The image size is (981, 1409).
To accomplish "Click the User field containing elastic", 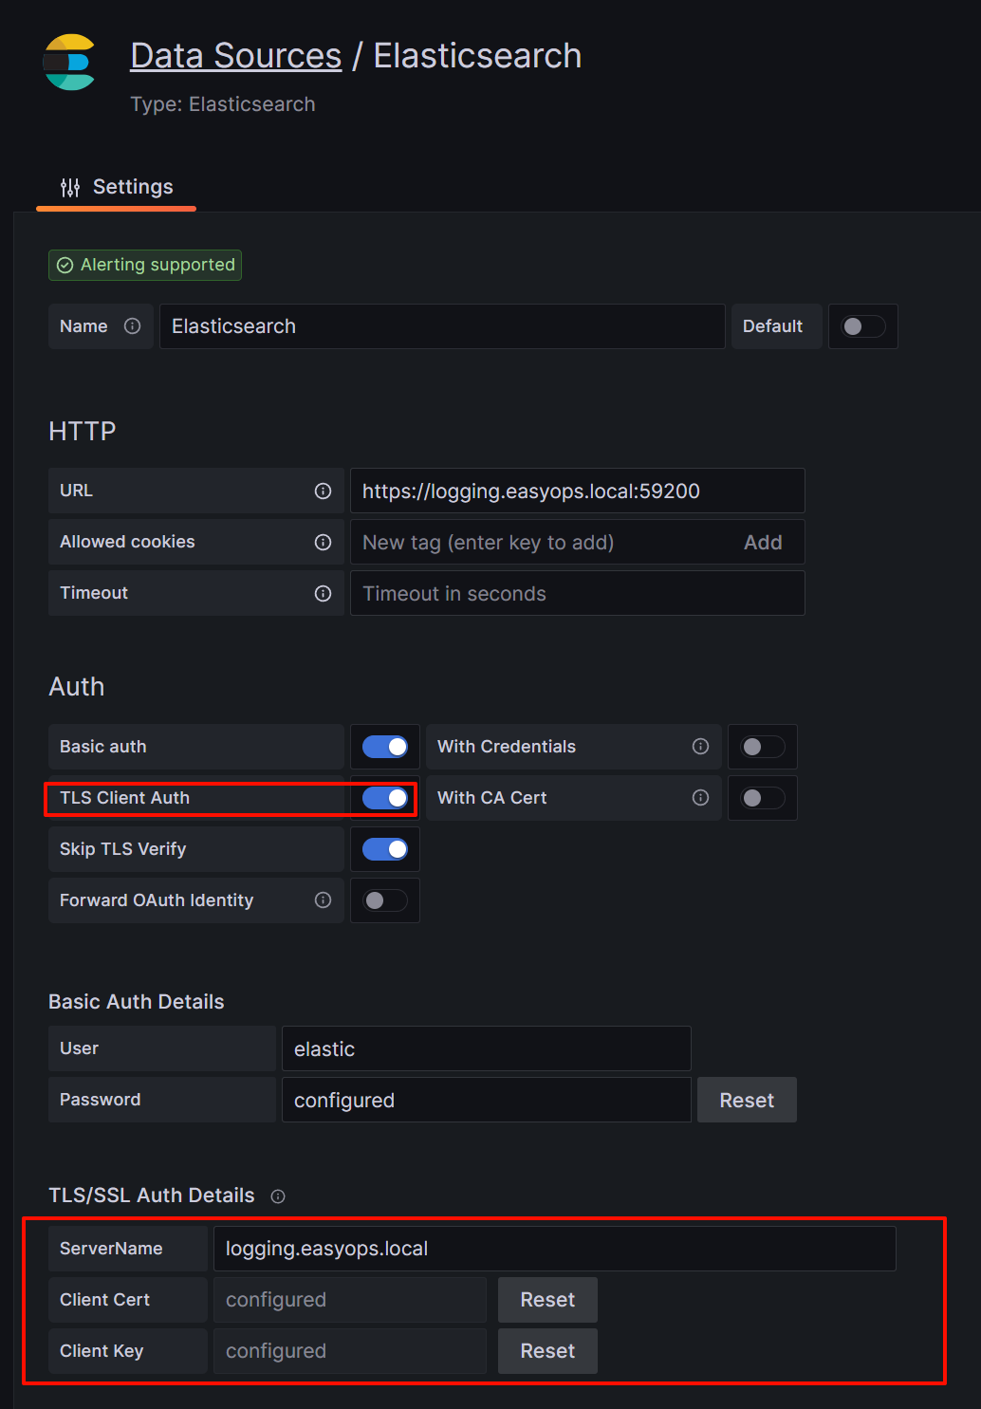I will 486,1049.
